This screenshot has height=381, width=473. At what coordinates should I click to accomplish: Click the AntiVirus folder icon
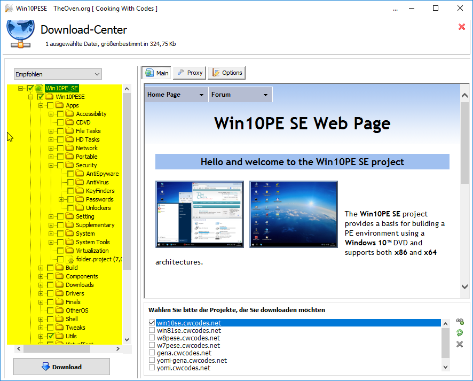tap(80, 182)
